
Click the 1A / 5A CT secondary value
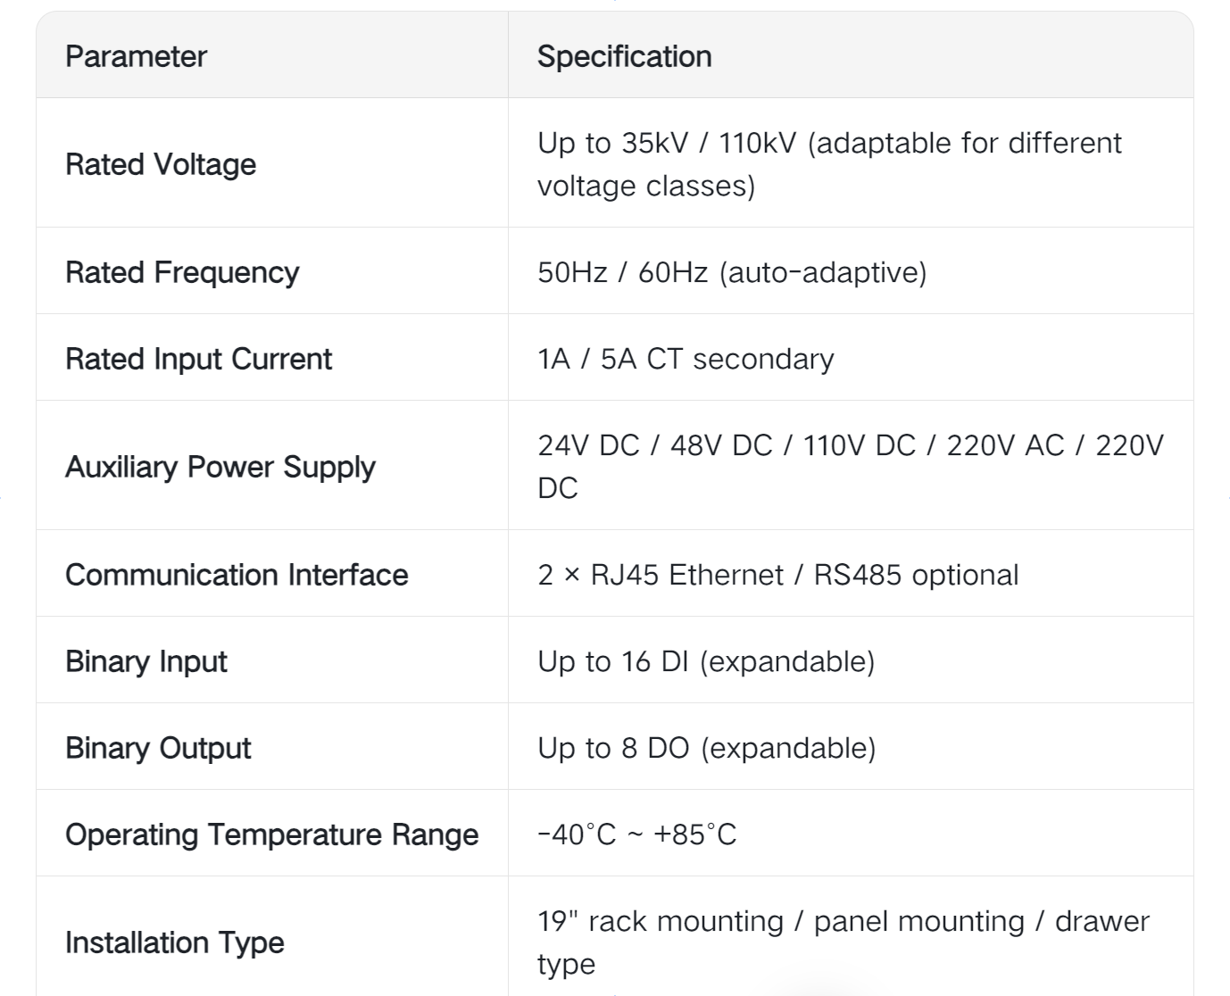(686, 359)
